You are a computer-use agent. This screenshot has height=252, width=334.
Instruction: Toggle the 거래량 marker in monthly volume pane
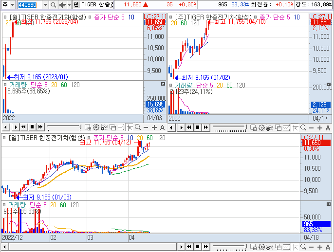(x=5, y=85)
